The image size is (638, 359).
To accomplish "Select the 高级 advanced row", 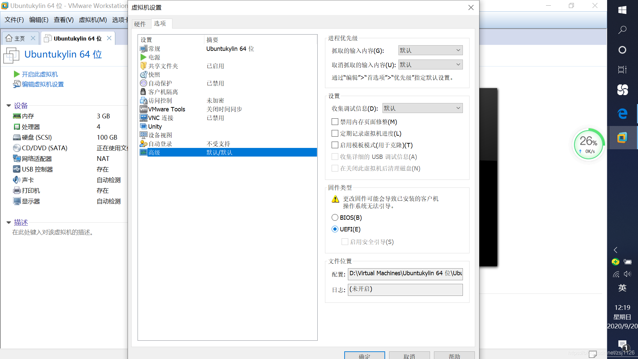I will point(228,152).
